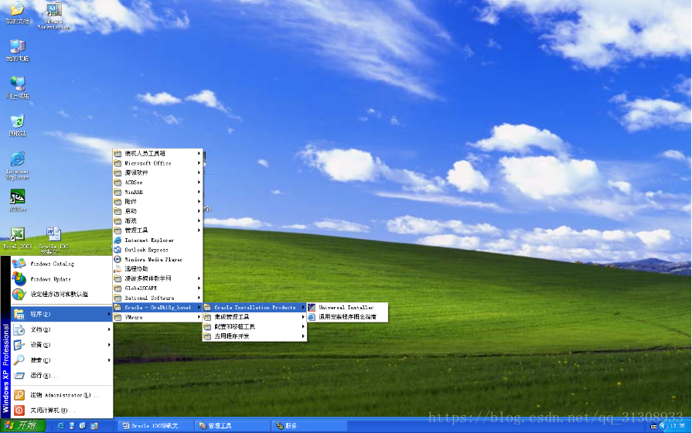Open Network Neighborhood desktop icon
Image resolution: width=692 pixels, height=433 pixels.
pos(17,87)
